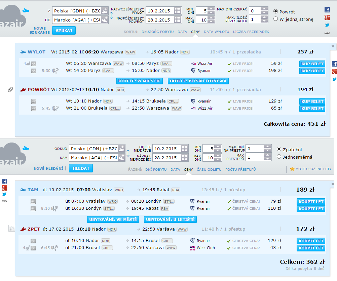Sort by LICZBA PRZESIADEK
This screenshot has width=337, height=281.
tap(251, 32)
